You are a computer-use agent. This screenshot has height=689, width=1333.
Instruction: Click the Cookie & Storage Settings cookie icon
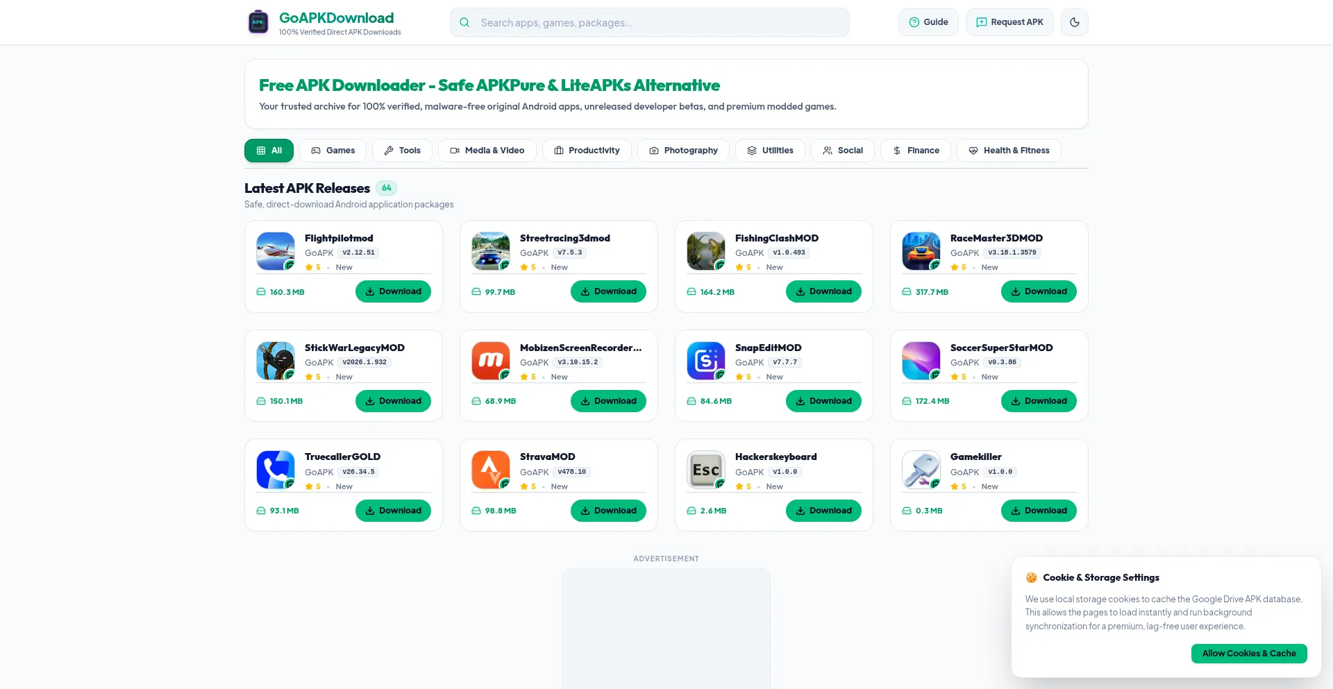tap(1031, 577)
